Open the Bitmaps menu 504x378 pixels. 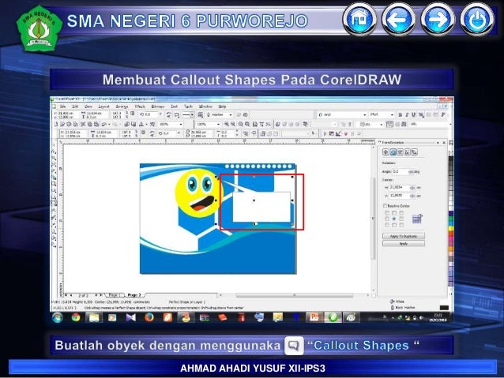158,107
